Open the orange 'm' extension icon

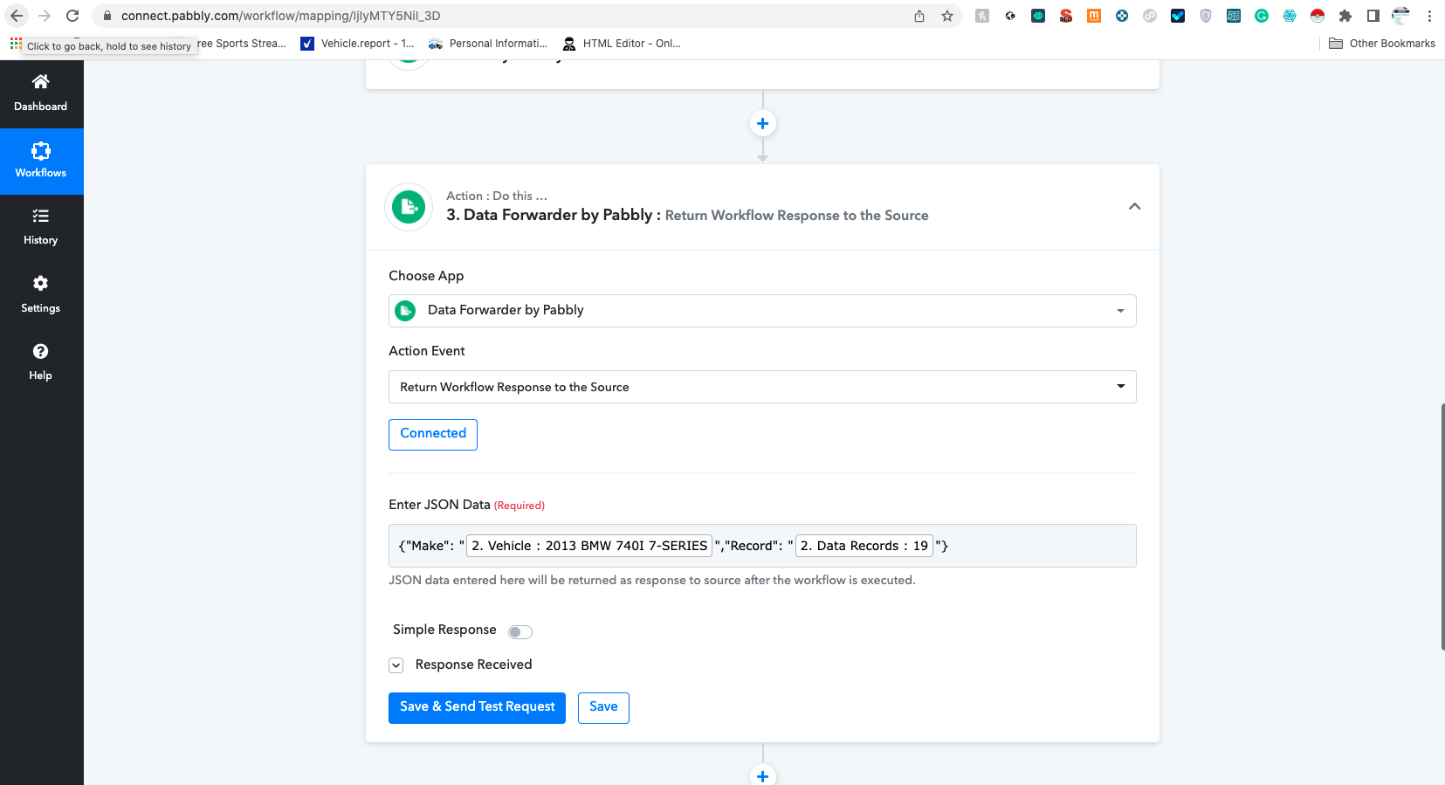coord(1094,16)
